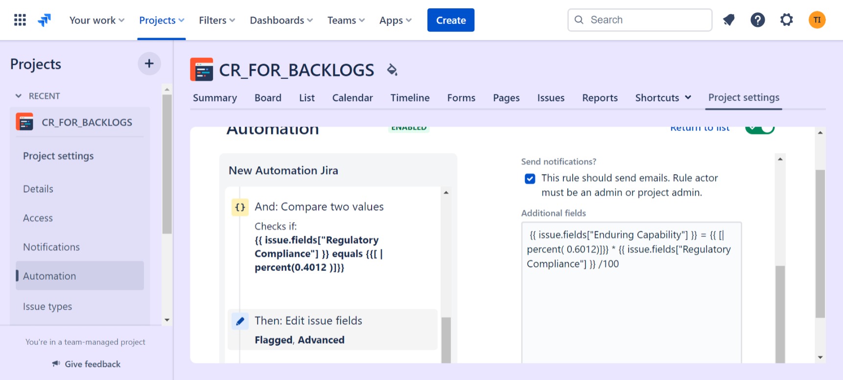Open the app switcher grid icon
The image size is (843, 380).
pos(20,20)
